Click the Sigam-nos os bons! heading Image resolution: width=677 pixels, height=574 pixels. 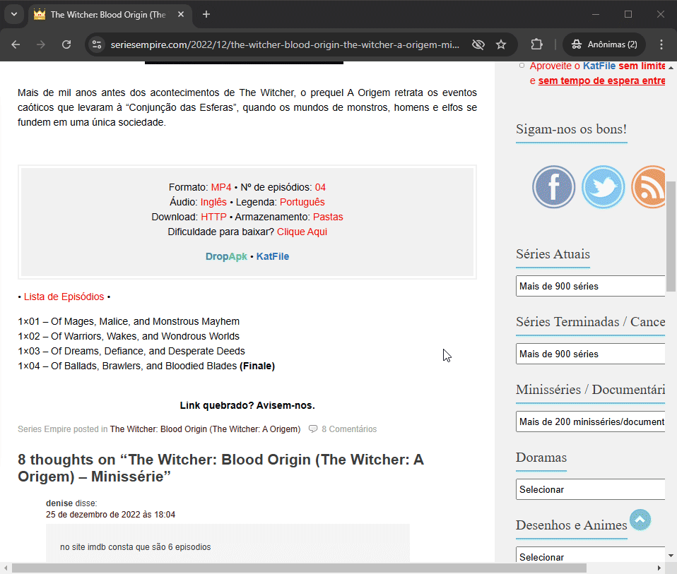(571, 129)
